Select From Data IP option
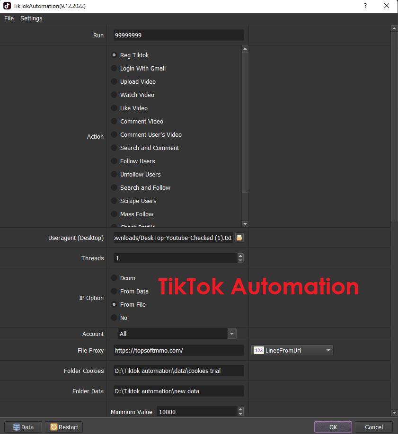This screenshot has height=434, width=398. pyautogui.click(x=130, y=292)
